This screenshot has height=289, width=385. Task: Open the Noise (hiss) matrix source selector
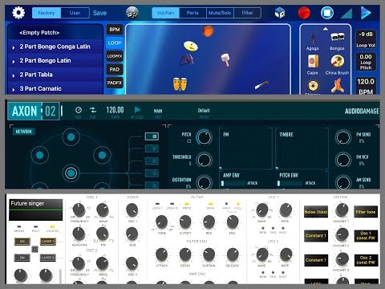pyautogui.click(x=316, y=212)
